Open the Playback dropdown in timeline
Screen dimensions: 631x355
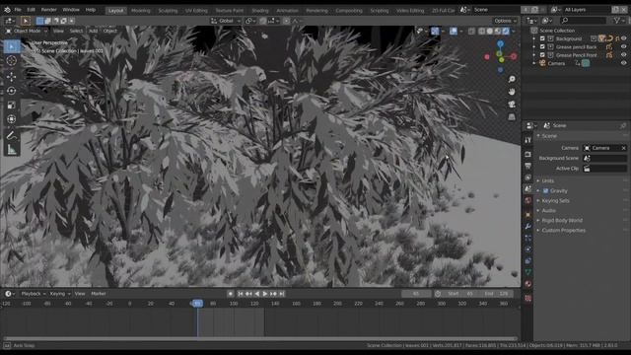point(33,294)
